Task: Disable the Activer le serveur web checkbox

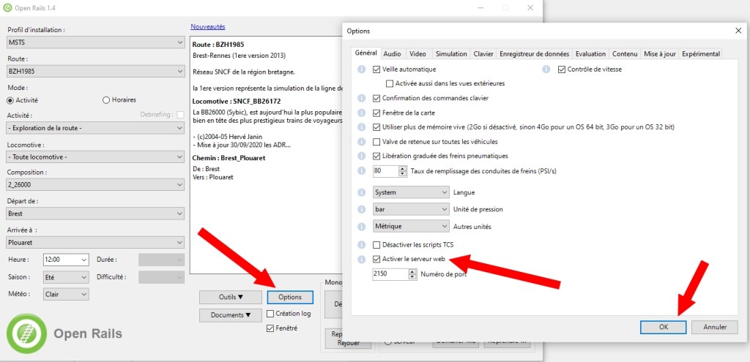Action: click(377, 260)
